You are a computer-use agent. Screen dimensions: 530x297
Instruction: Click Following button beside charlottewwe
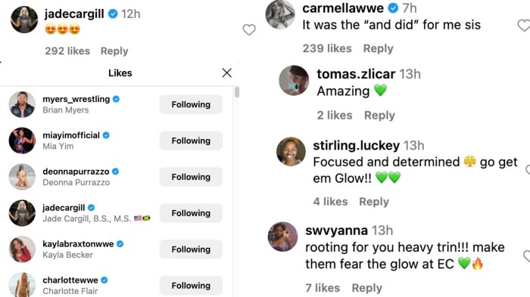point(191,286)
